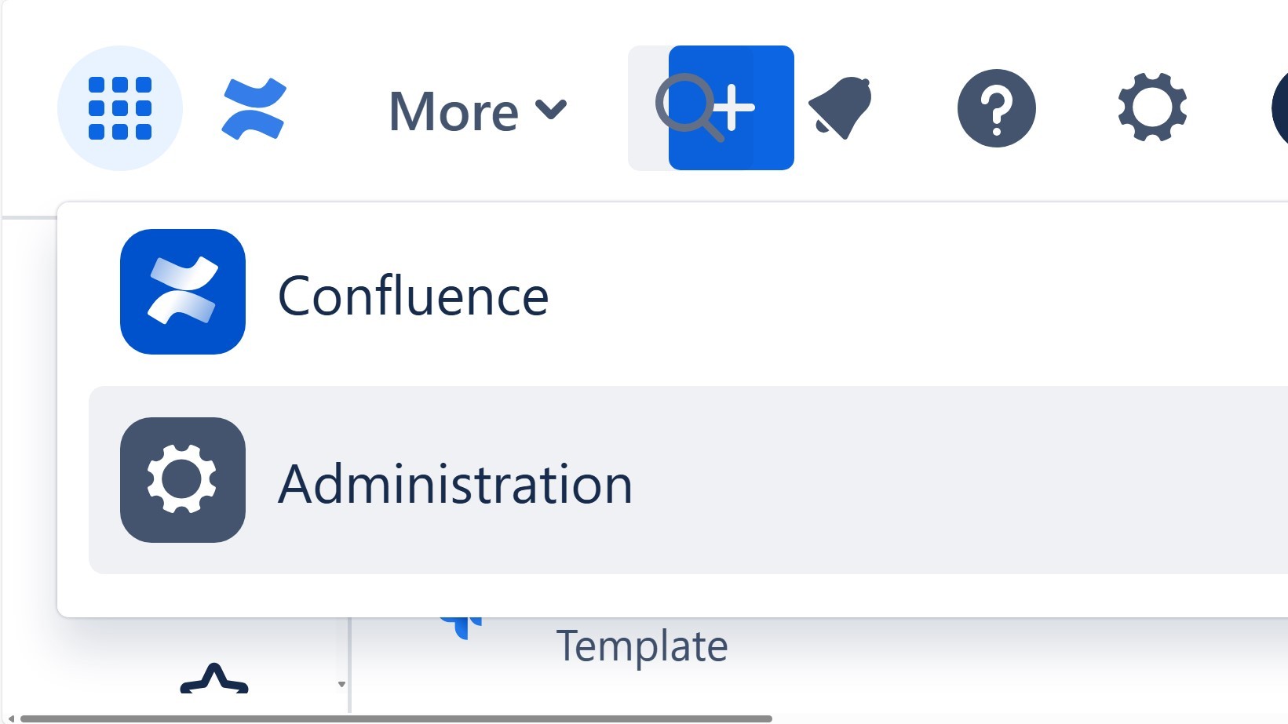Click the Template link
This screenshot has width=1288, height=724.
click(x=642, y=645)
